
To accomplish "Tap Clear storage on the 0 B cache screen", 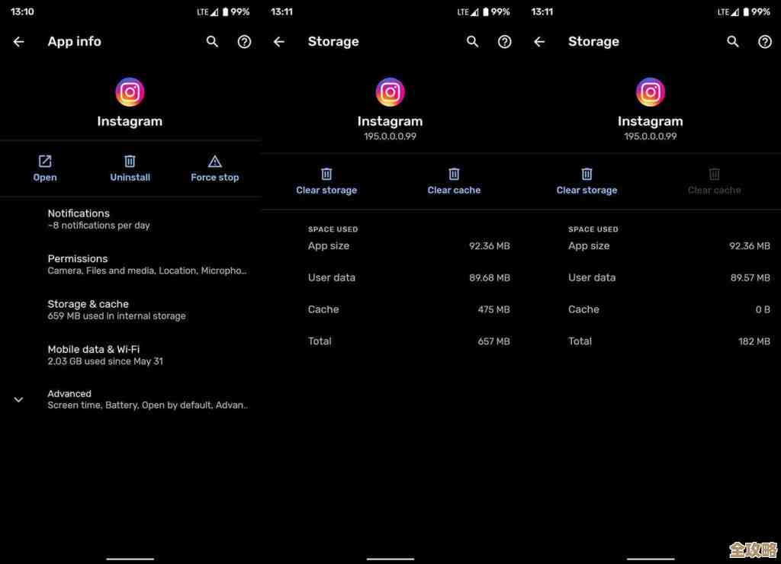I will coord(587,181).
